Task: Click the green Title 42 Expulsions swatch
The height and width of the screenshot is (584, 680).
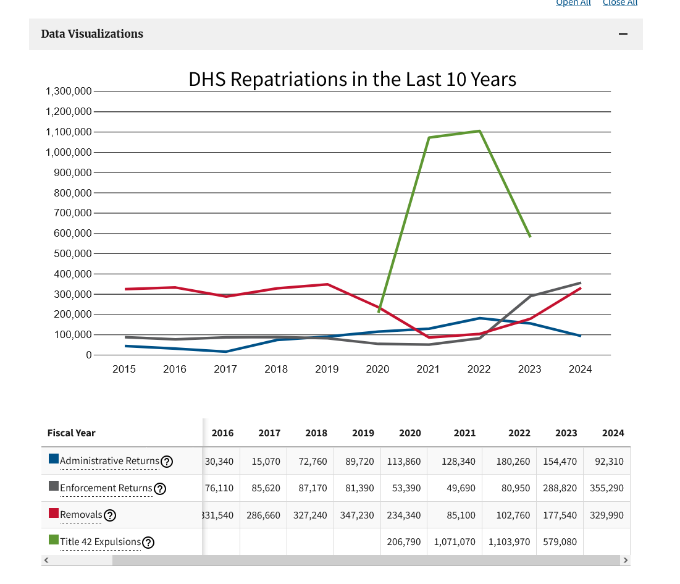Action: pos(53,540)
